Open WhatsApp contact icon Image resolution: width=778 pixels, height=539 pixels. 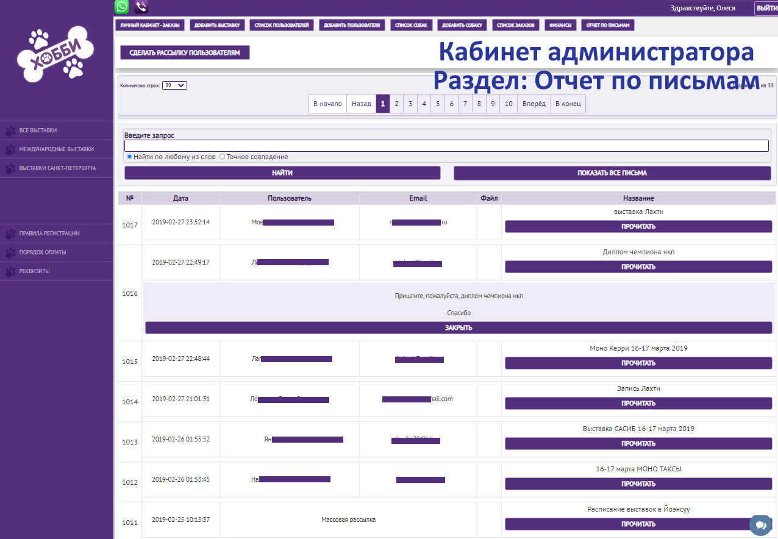coord(122,7)
